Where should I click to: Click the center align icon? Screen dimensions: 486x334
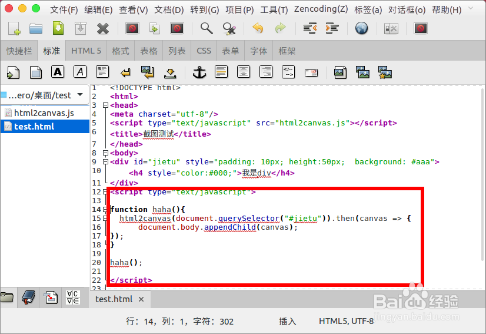coord(244,72)
